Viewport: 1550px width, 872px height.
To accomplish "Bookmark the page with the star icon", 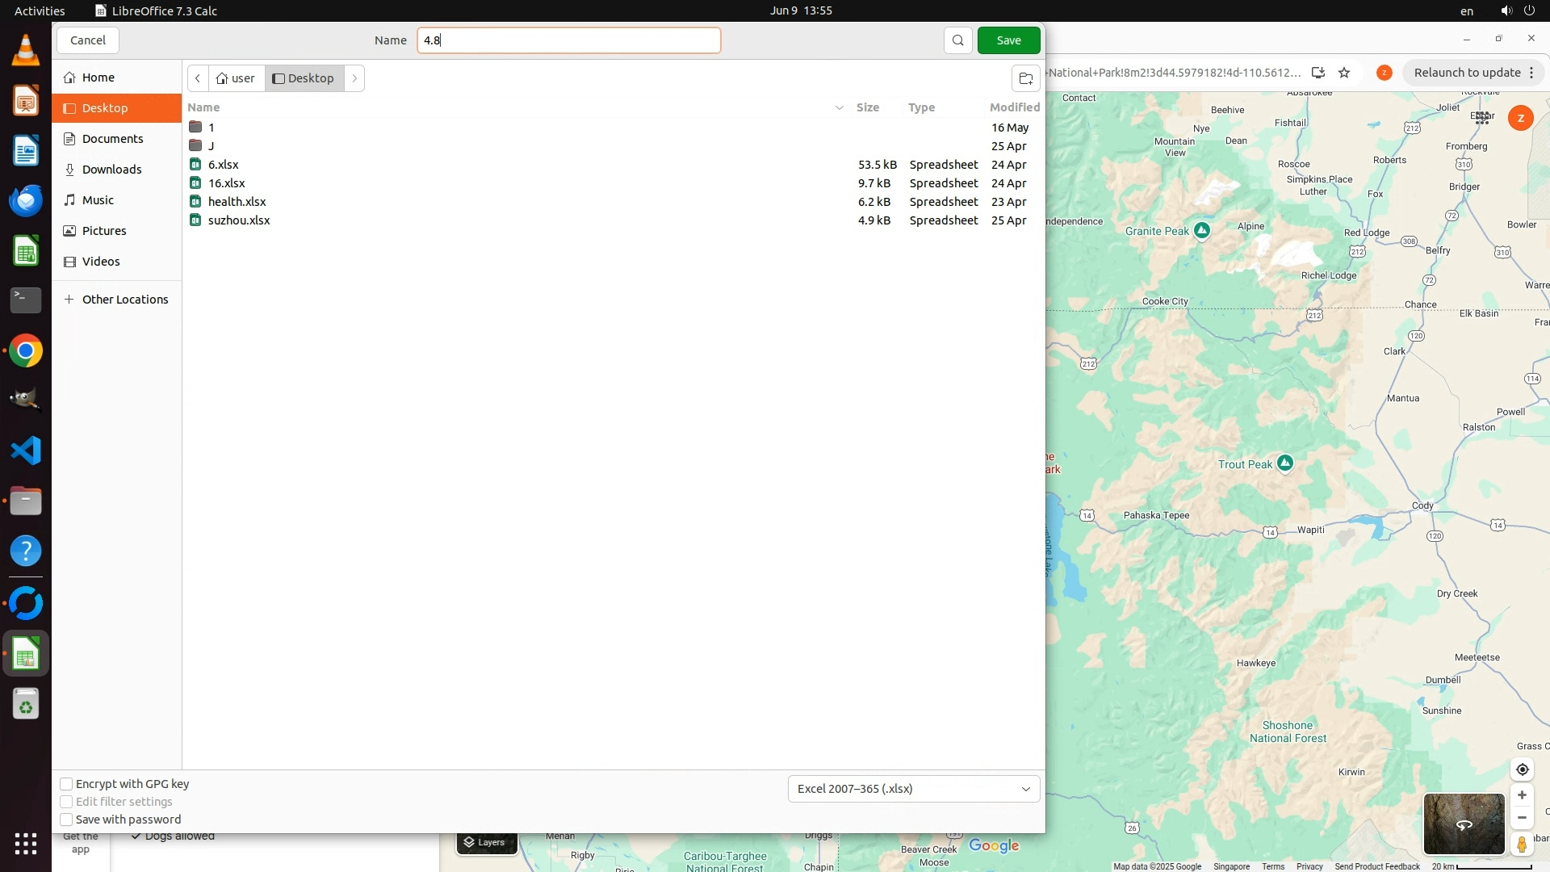I will pos(1344,73).
